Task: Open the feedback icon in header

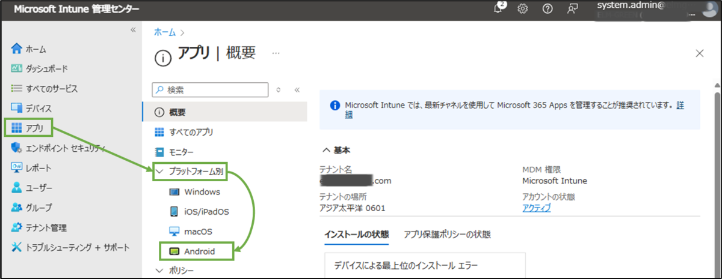Action: click(573, 9)
